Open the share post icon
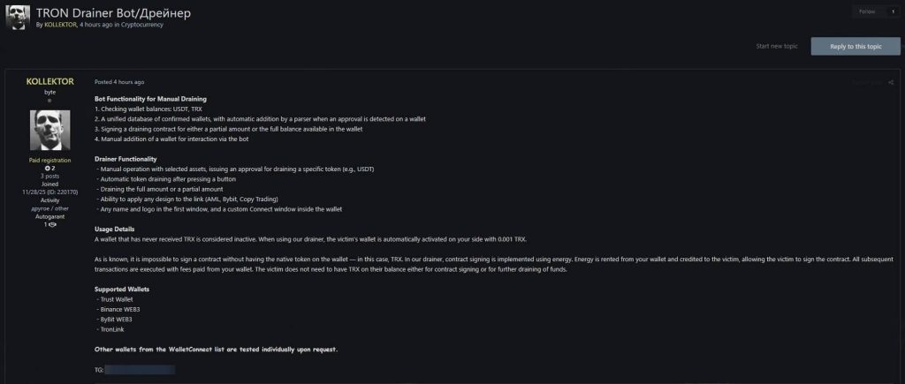 click(891, 82)
